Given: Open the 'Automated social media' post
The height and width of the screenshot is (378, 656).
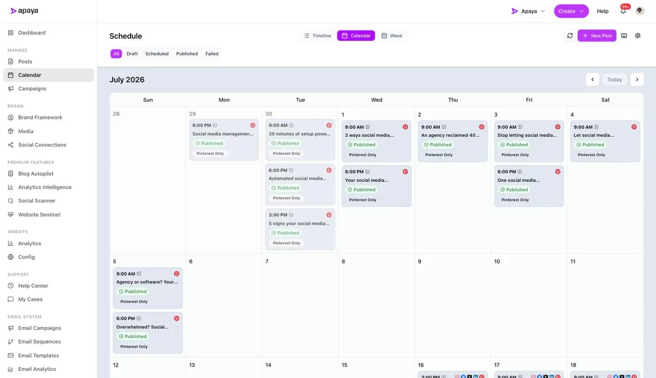Looking at the screenshot, I should click(x=300, y=185).
